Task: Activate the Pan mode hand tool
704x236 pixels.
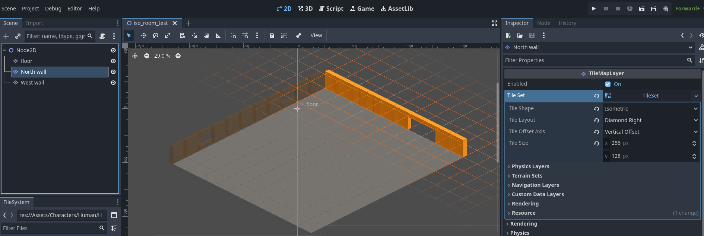Action: (x=206, y=35)
